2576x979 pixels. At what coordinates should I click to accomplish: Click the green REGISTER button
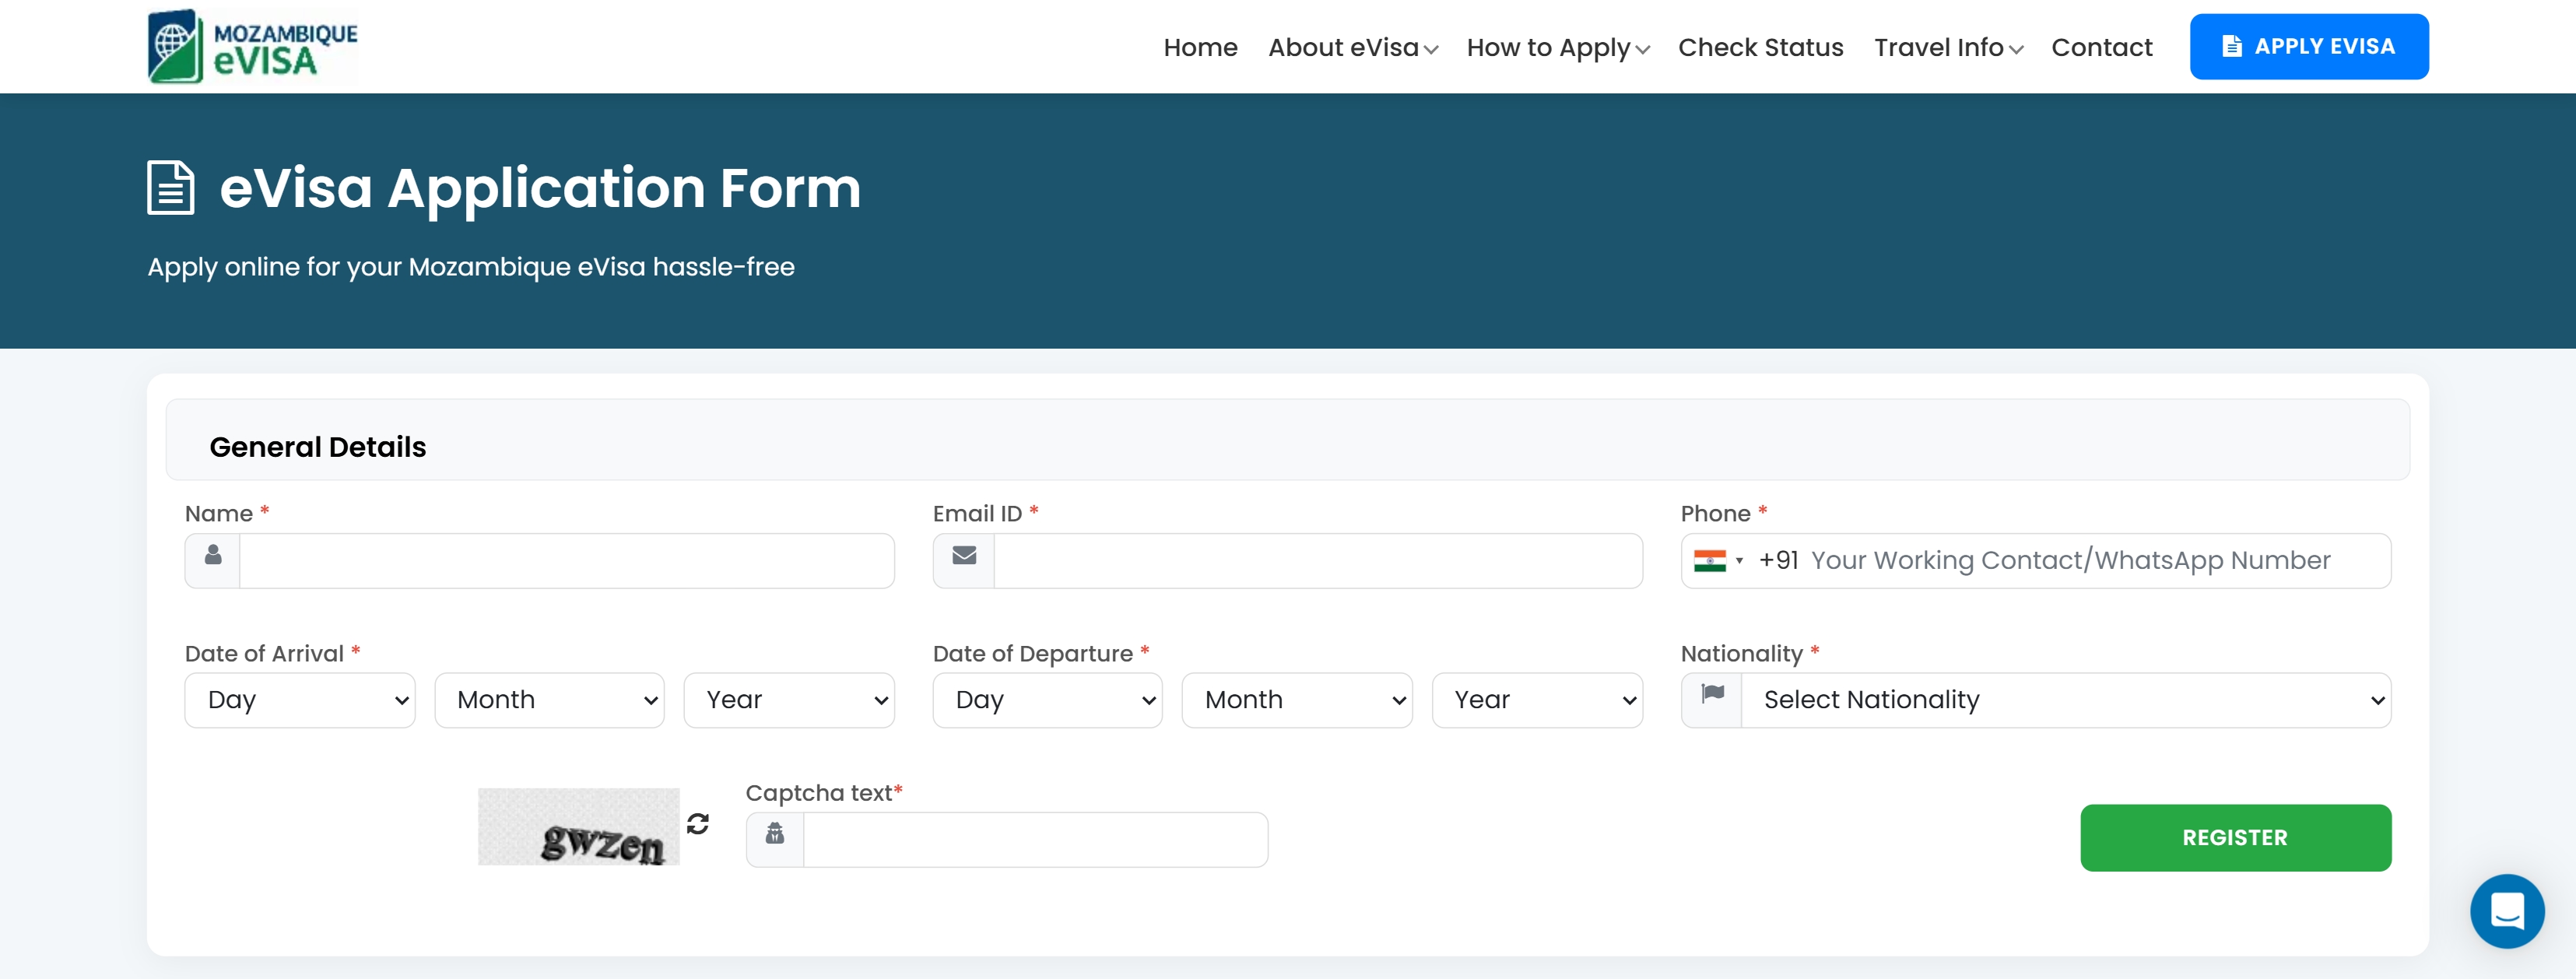[2235, 837]
